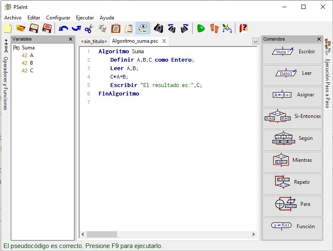Image resolution: width=333 pixels, height=251 pixels.
Task: Click the Save As red floppy icon
Action: 47,28
